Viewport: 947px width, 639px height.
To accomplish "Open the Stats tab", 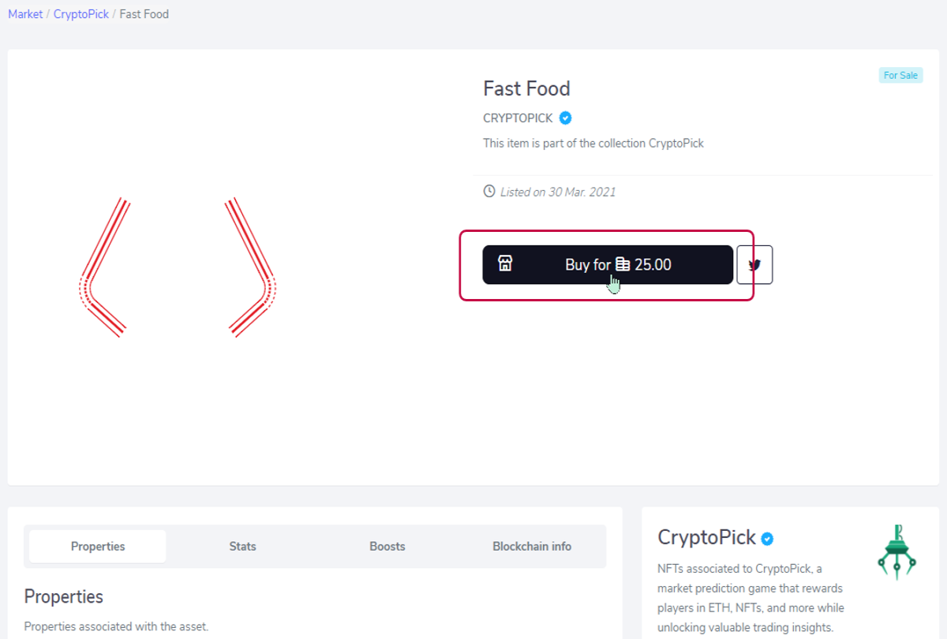I will pos(242,546).
